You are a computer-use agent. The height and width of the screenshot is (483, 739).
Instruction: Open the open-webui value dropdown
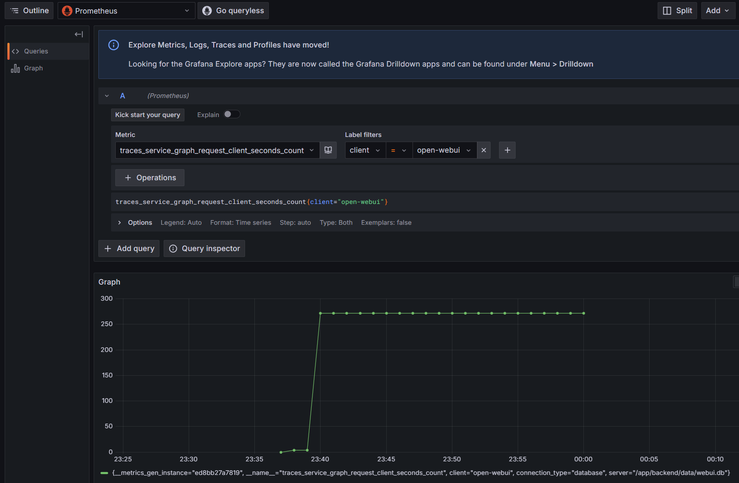click(x=444, y=150)
